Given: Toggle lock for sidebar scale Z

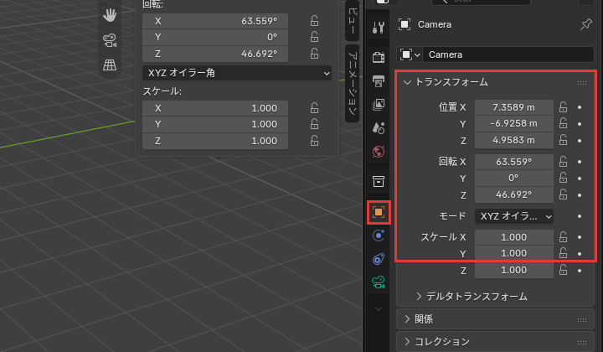Looking at the screenshot, I should 314,141.
